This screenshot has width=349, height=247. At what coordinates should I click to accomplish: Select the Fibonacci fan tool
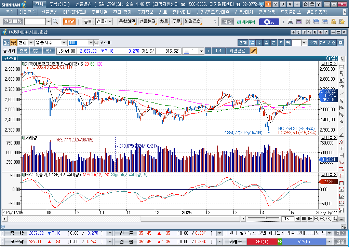click(341, 196)
